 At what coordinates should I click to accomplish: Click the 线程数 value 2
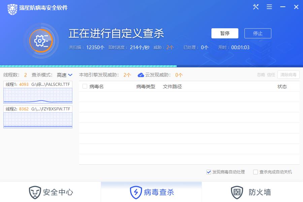point(26,75)
